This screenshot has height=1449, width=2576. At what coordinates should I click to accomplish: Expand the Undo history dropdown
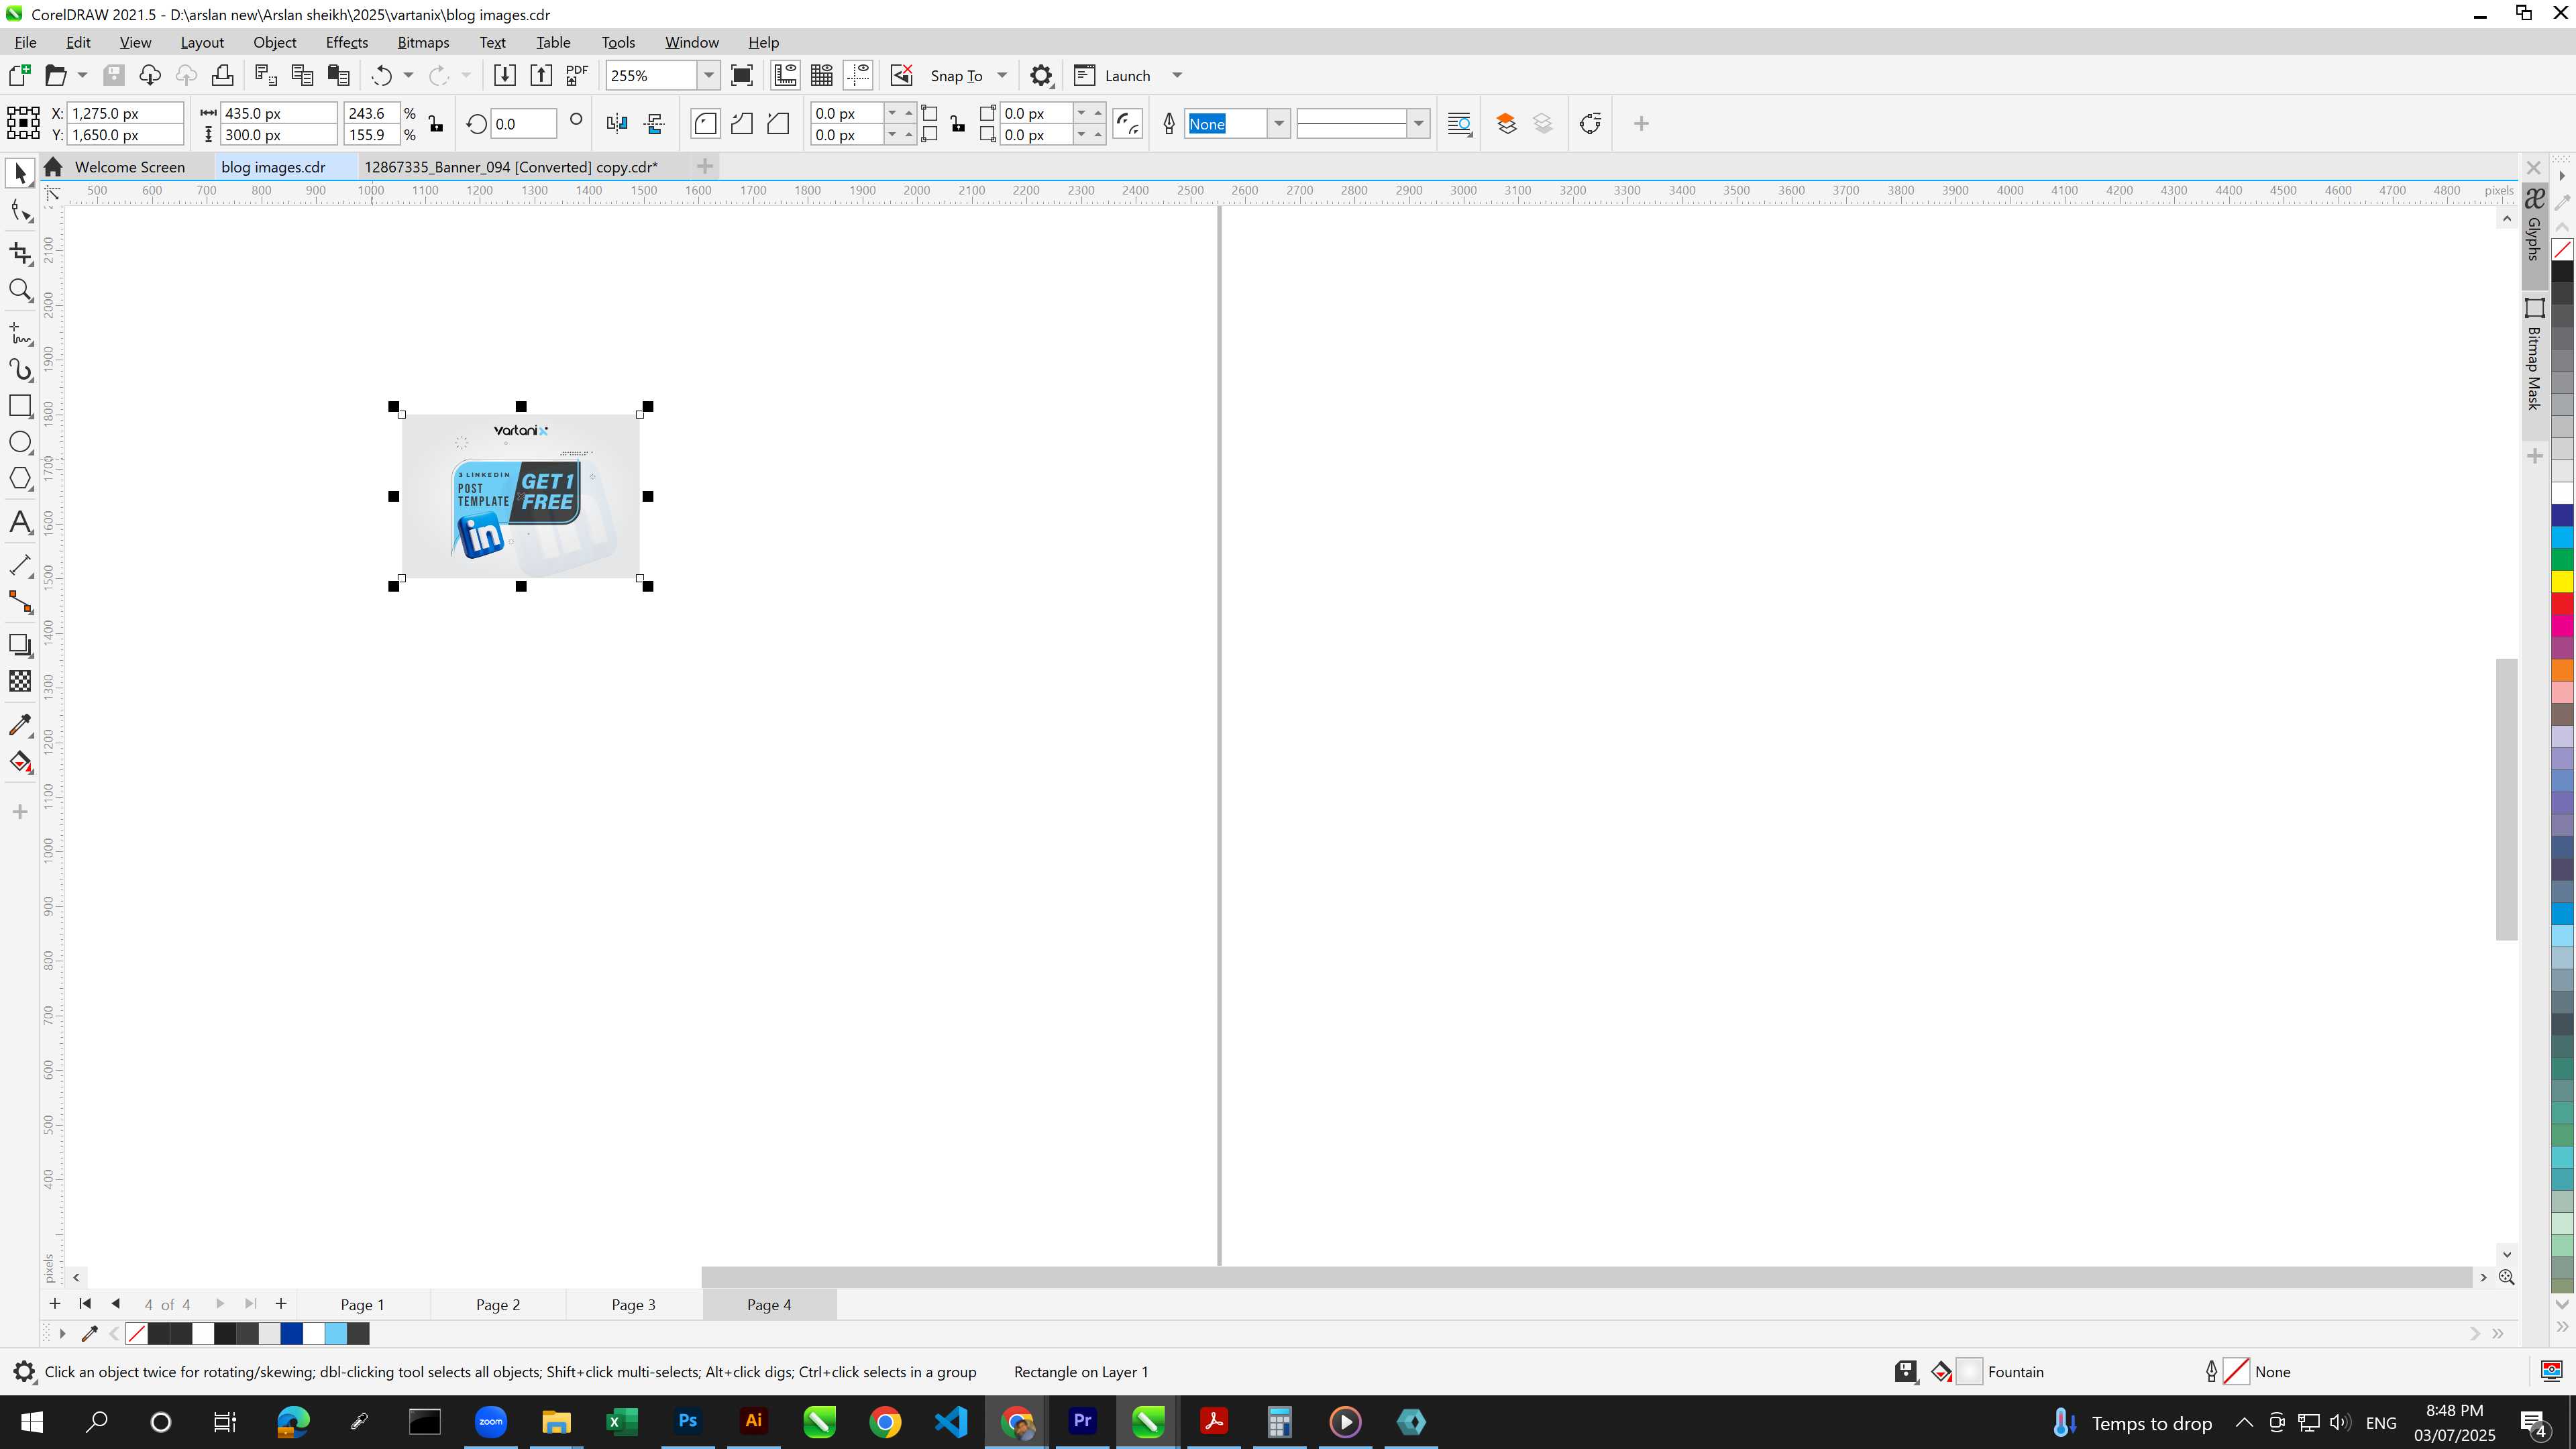coord(408,76)
